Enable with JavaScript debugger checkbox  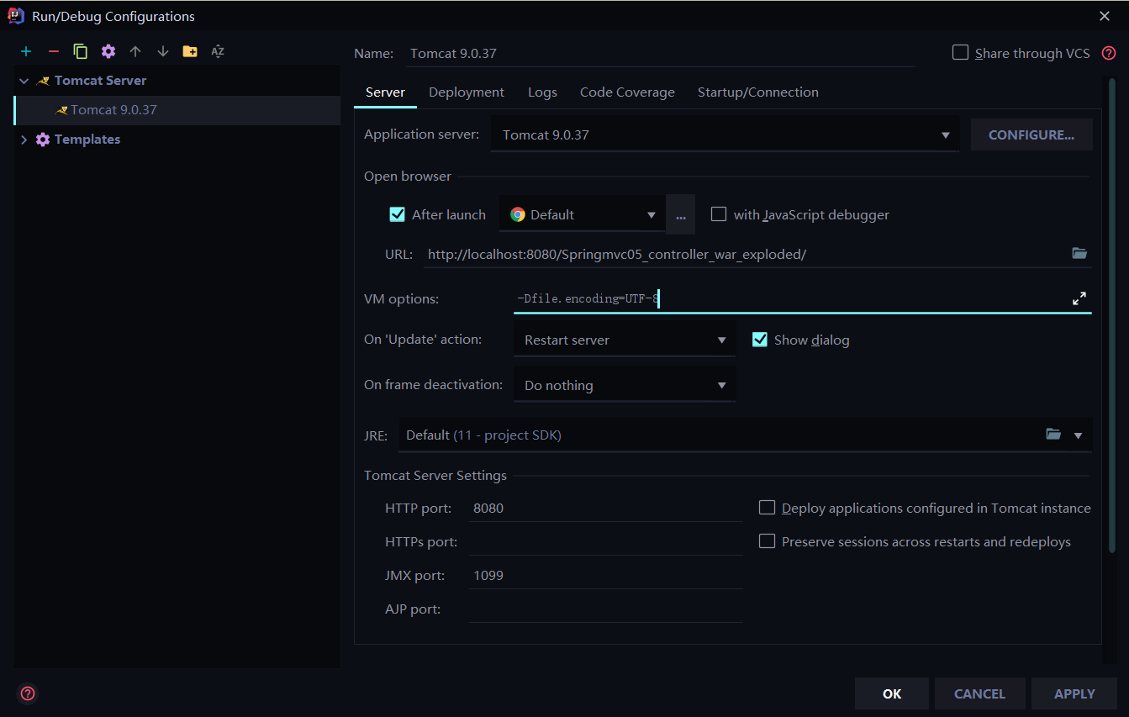click(719, 214)
